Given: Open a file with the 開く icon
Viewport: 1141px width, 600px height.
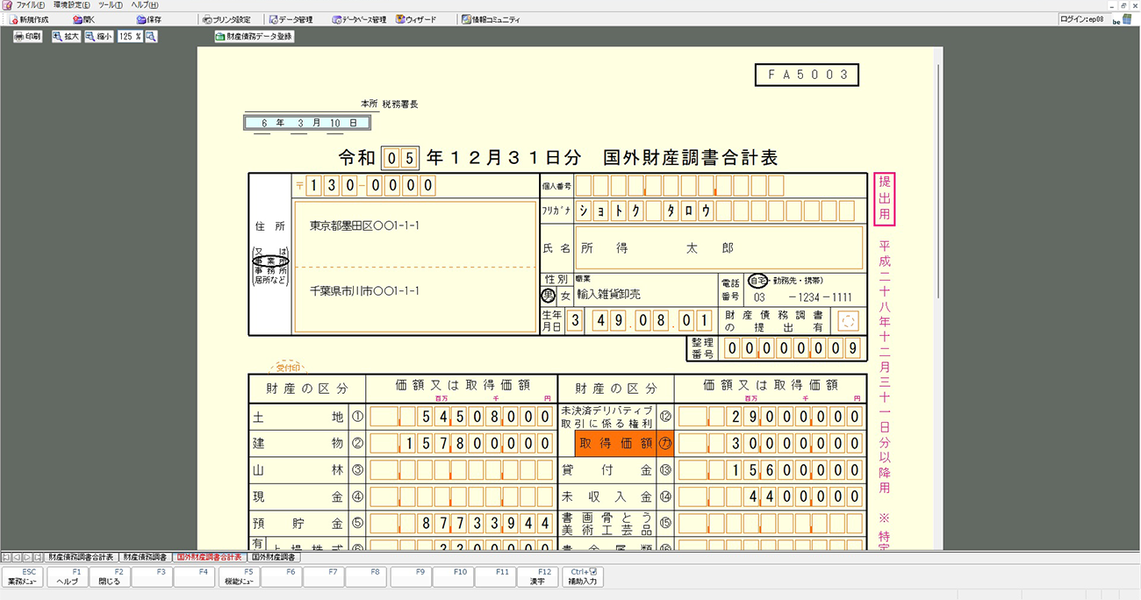Looking at the screenshot, I should coord(84,19).
